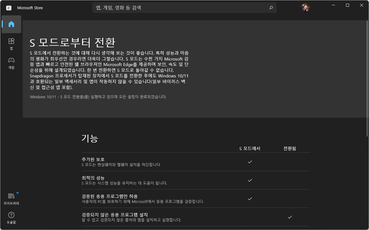Click the S mode checkmark in the '추가된 보호' row
Screen dimensions: 369x230
(250, 162)
